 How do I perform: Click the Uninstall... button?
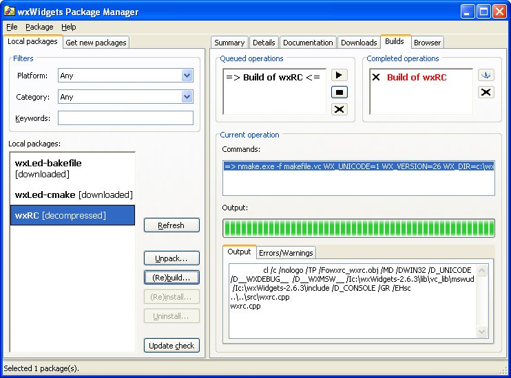171,316
